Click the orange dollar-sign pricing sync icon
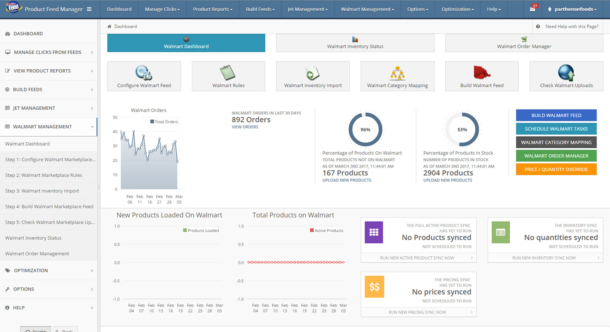 pos(374,287)
